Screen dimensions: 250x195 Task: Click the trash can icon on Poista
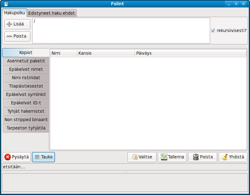(x=196, y=157)
